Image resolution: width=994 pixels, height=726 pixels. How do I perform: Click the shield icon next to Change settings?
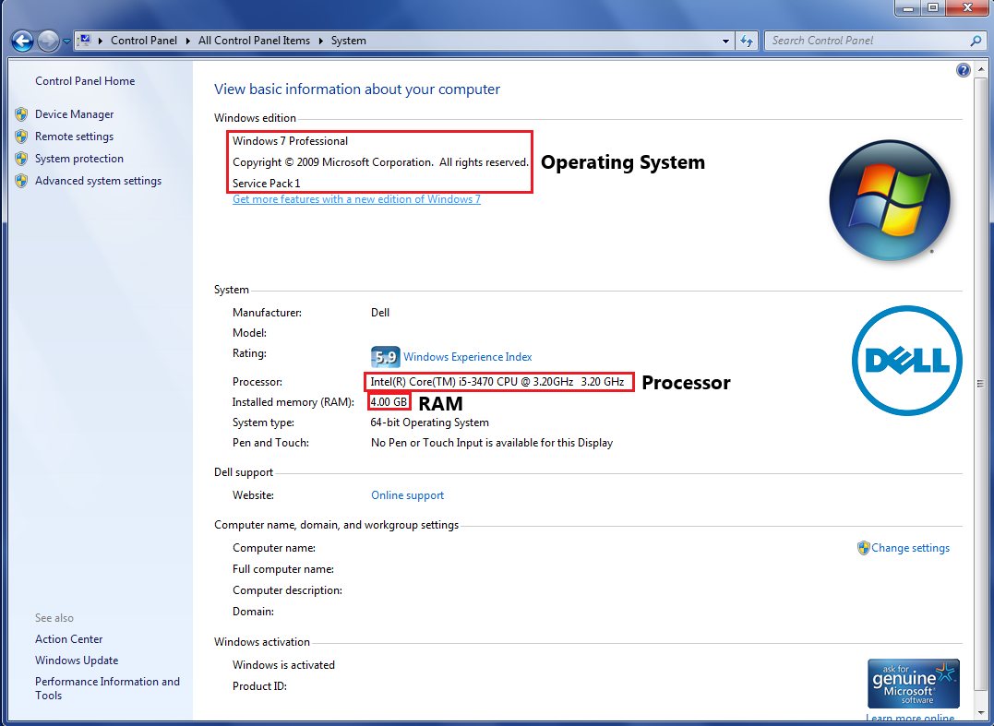point(864,548)
